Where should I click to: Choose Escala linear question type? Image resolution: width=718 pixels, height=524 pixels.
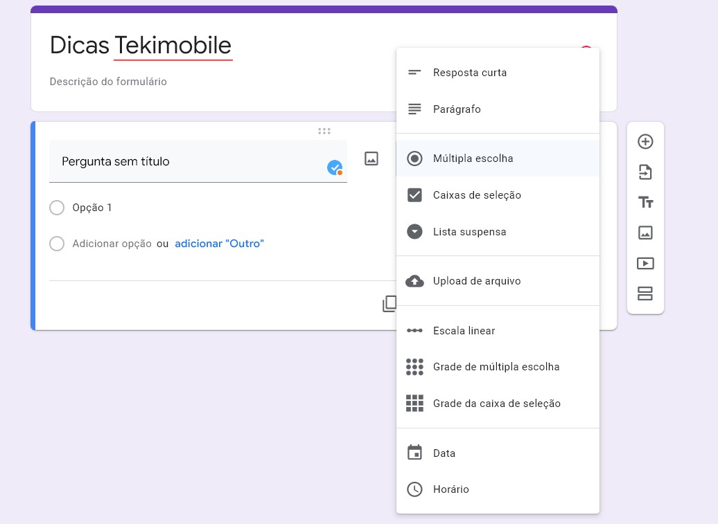click(x=498, y=331)
